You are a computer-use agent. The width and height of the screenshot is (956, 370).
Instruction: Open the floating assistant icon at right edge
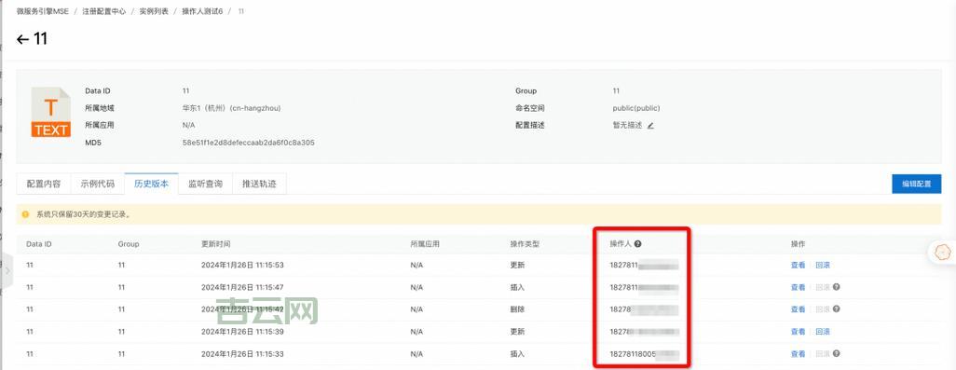point(943,253)
